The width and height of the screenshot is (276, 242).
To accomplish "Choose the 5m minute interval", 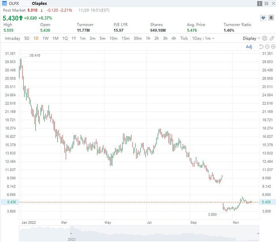I will pyautogui.click(x=102, y=38).
